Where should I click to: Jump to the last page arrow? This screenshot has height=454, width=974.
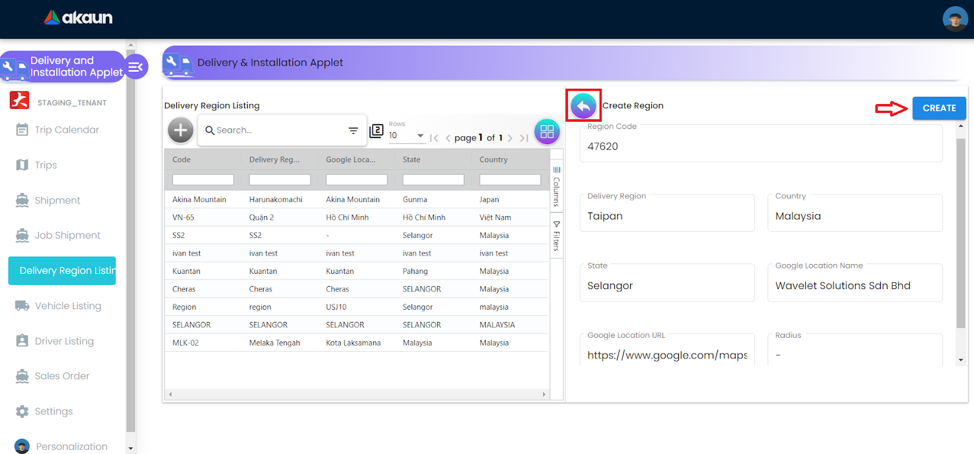[x=524, y=138]
